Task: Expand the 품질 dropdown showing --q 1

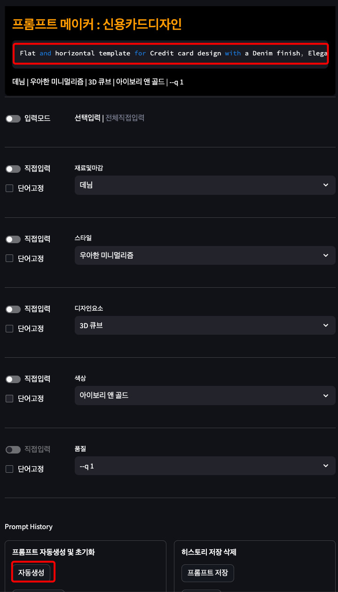Action: point(205,466)
